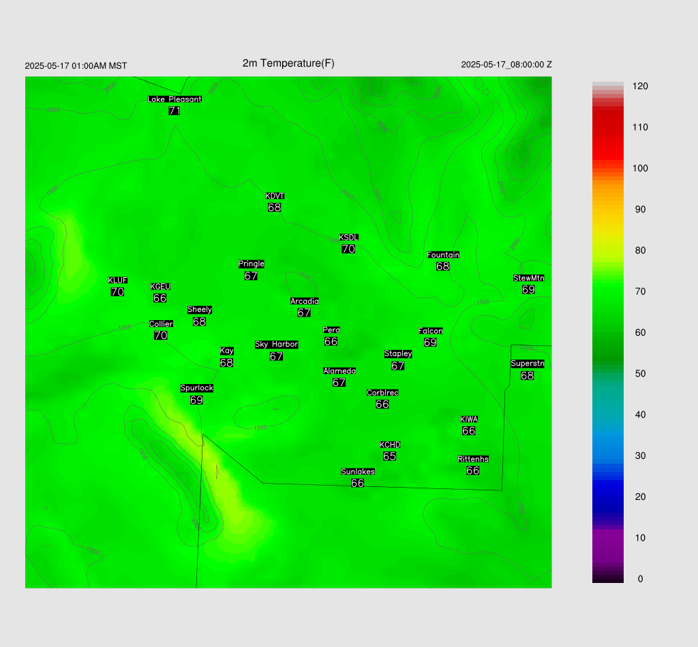Click the Superstn station label
Screen dimensions: 698x647
pyautogui.click(x=528, y=363)
